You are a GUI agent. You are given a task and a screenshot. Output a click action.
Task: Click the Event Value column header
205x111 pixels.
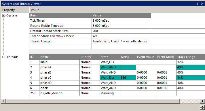point(146,57)
